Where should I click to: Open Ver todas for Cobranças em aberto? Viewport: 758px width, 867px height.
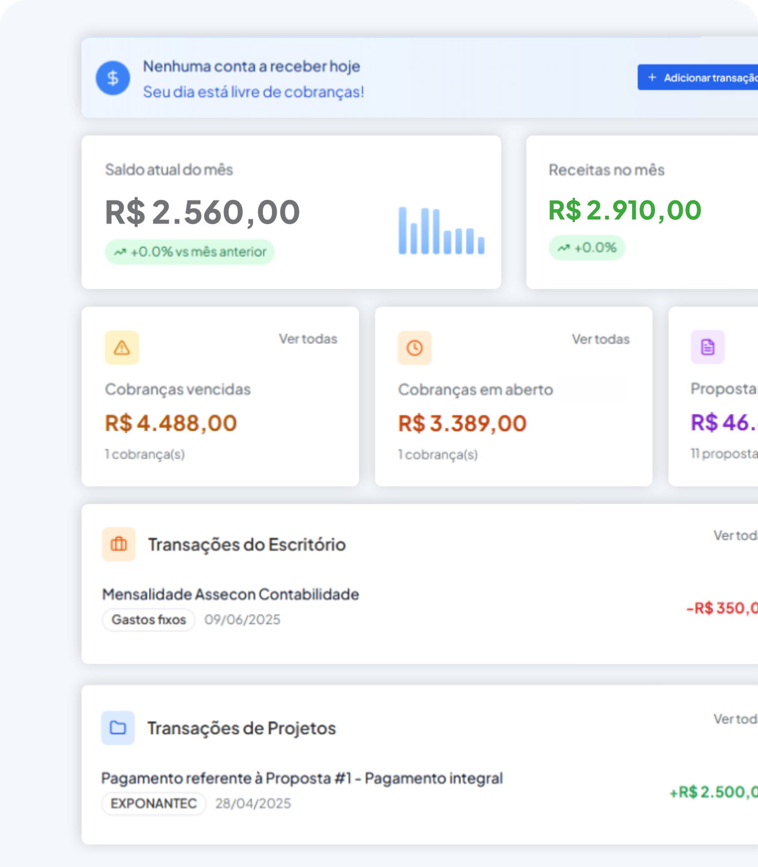pos(600,339)
